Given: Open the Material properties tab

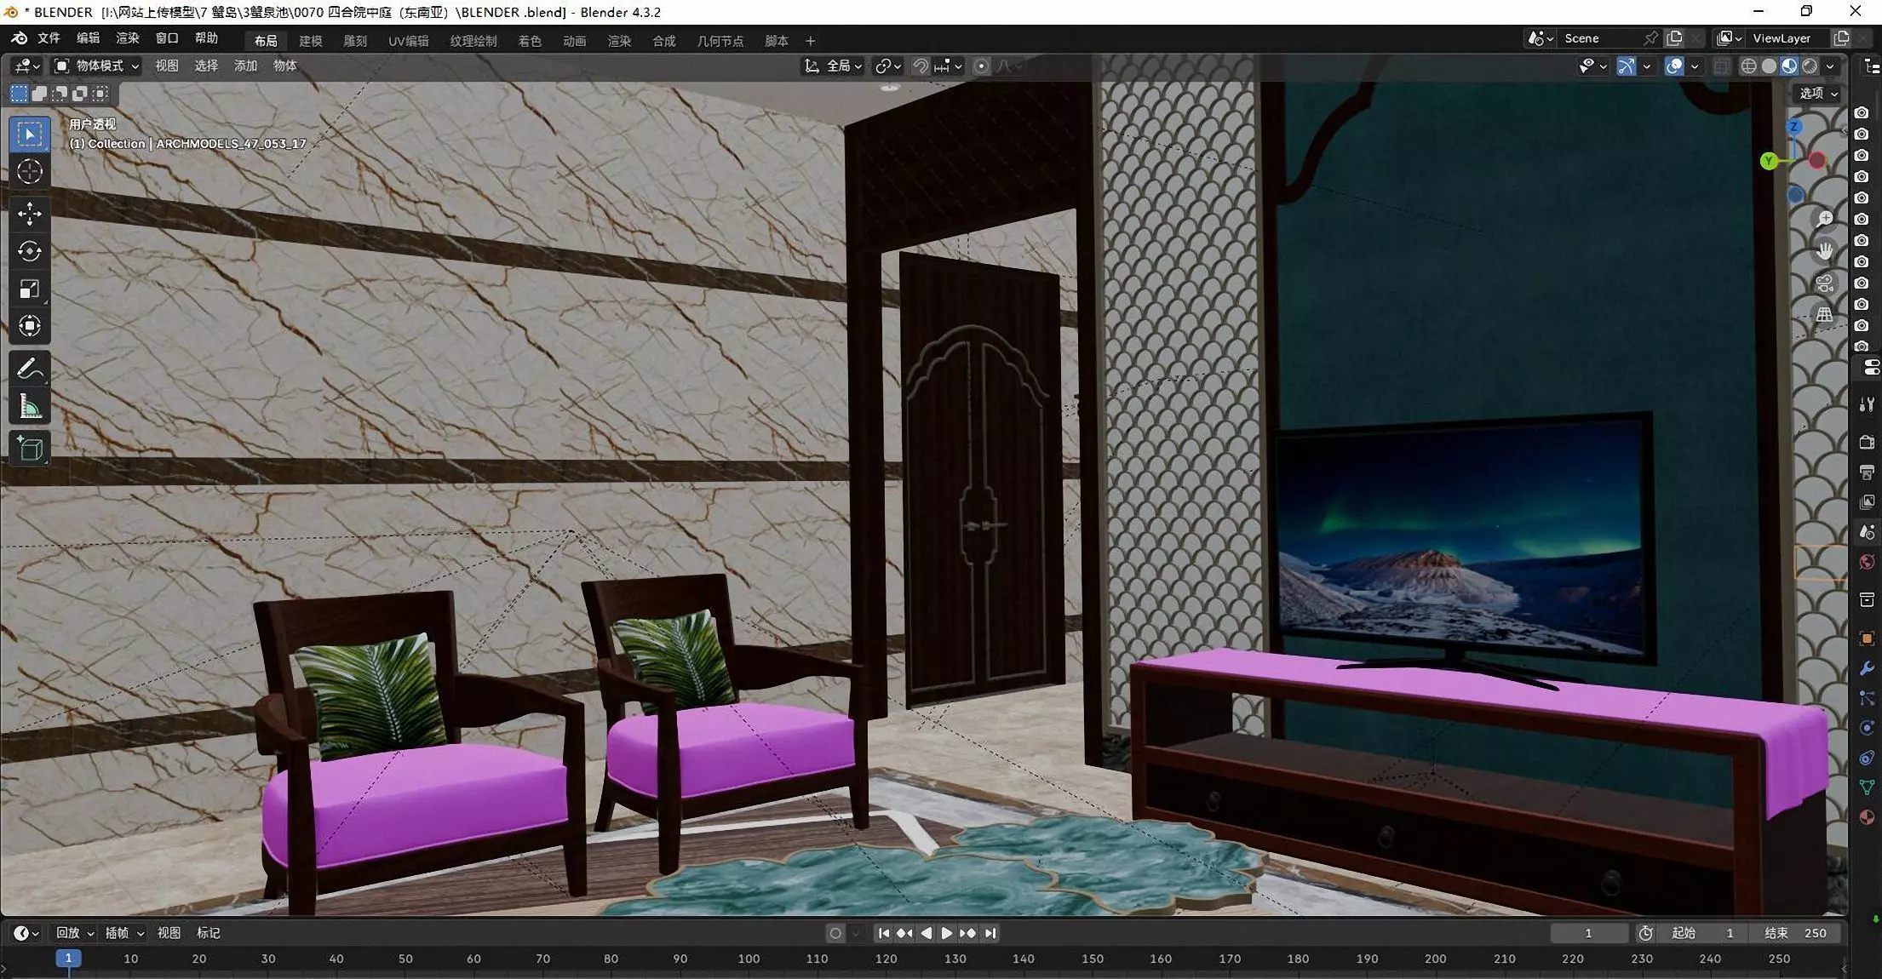Looking at the screenshot, I should (1867, 817).
